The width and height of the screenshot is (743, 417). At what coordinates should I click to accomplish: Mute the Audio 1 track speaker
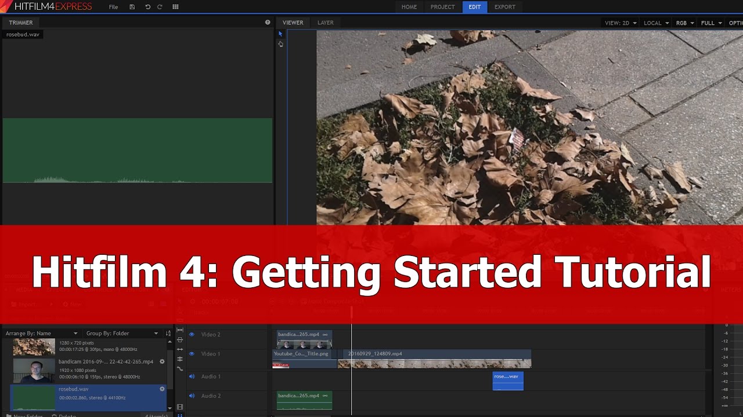point(192,376)
